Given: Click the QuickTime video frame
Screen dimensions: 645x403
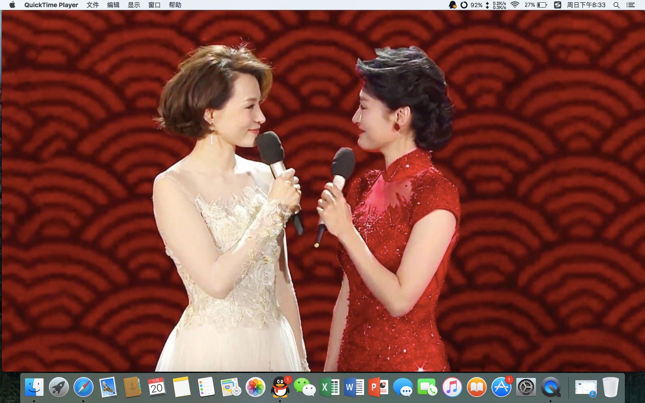Looking at the screenshot, I should coord(322,191).
